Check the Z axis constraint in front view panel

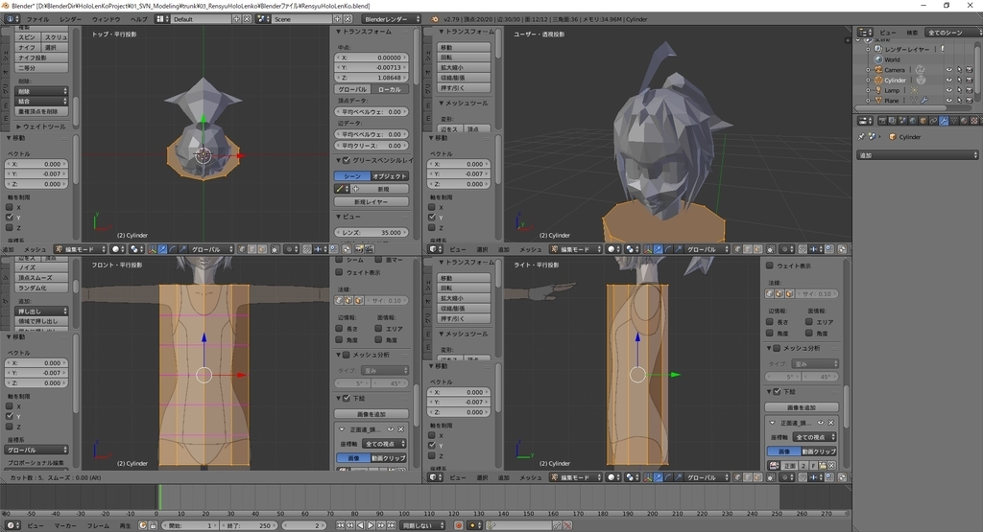(x=10, y=427)
